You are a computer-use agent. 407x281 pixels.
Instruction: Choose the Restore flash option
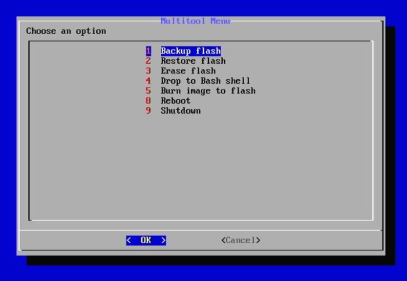point(193,61)
